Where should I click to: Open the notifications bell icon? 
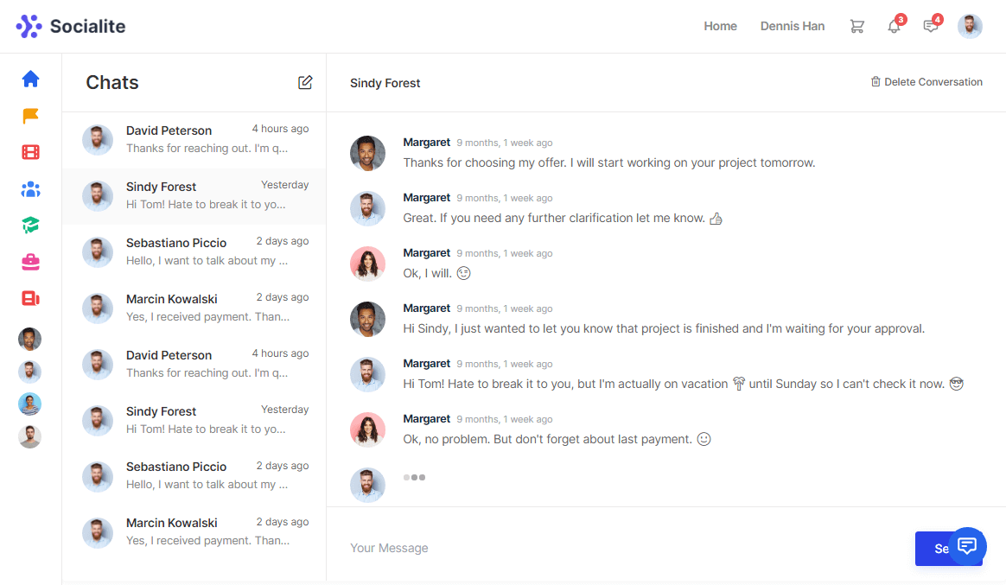pos(894,27)
